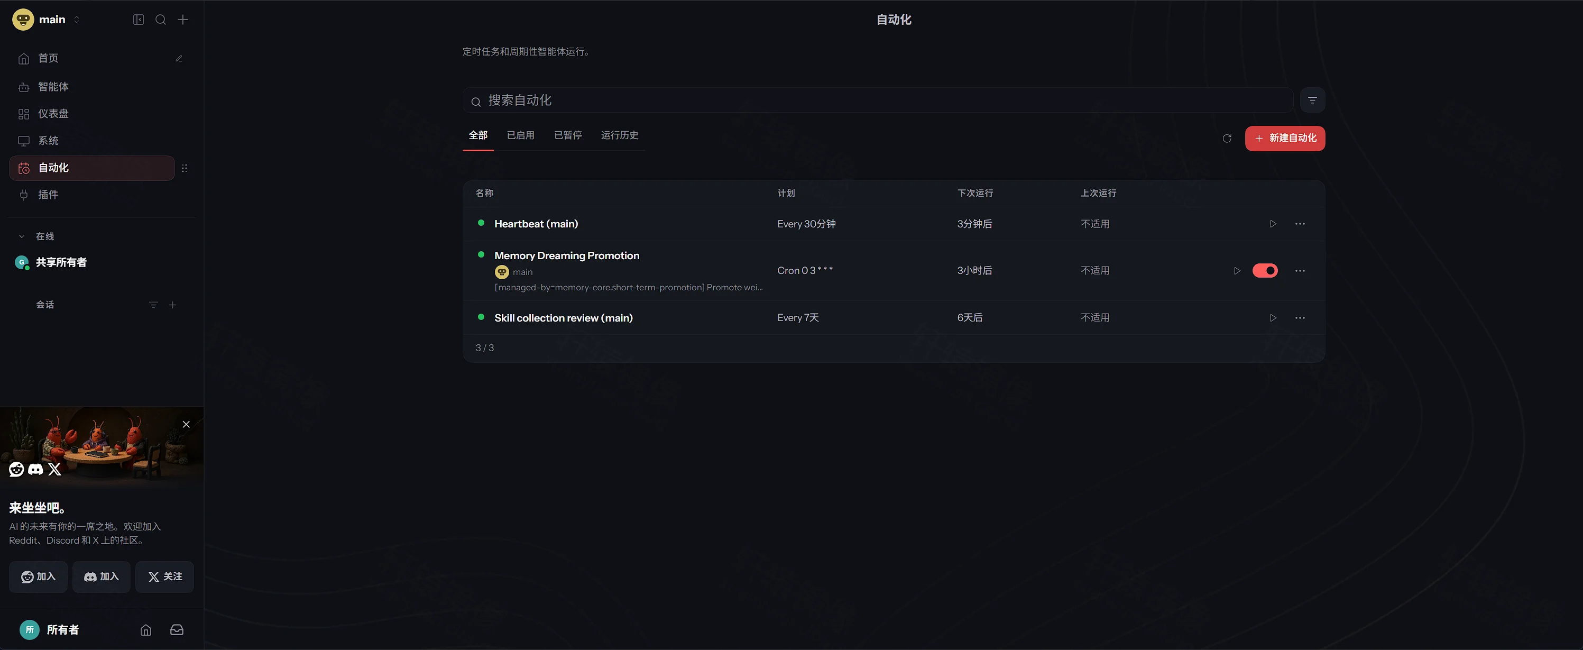Run Heartbeat (main) now with play icon
The image size is (1583, 650).
[x=1273, y=224]
